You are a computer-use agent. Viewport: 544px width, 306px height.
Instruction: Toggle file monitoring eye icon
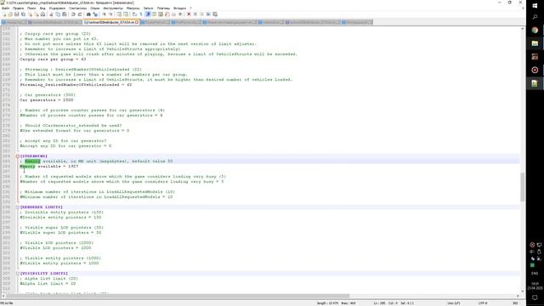click(x=180, y=14)
